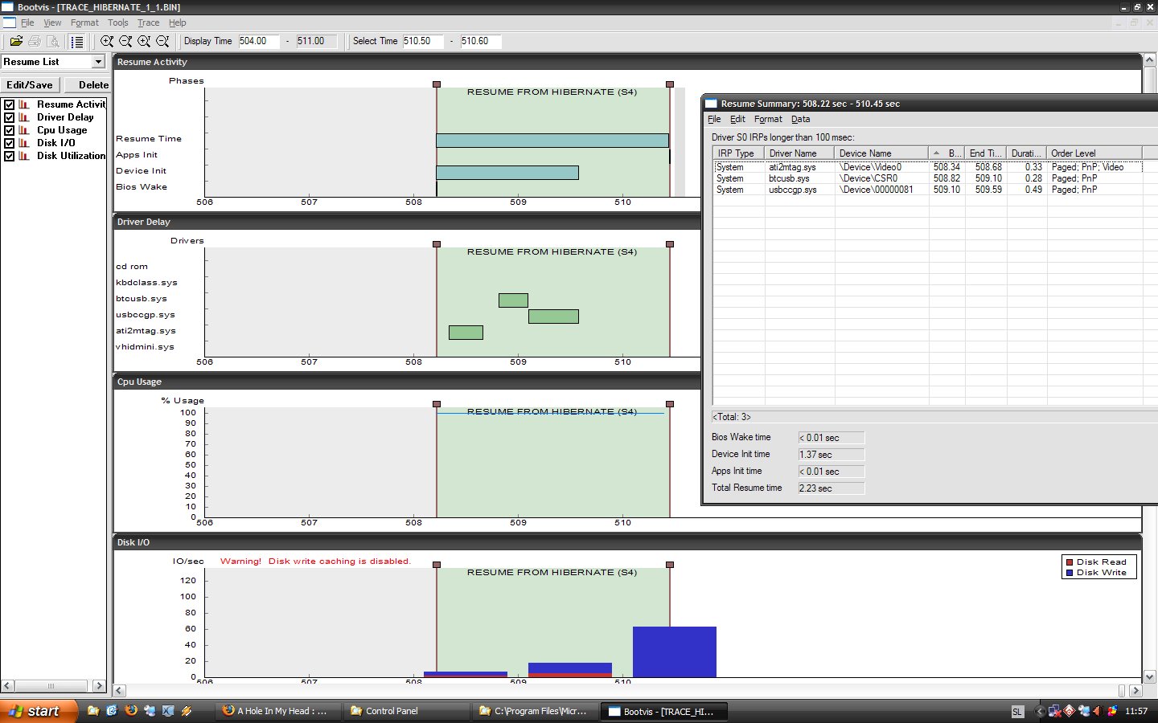Click the Print Preview toolbar icon
Image resolution: width=1158 pixels, height=723 pixels.
tap(53, 41)
